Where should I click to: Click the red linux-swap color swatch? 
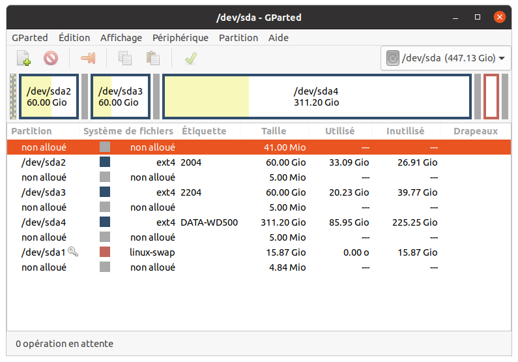(105, 252)
